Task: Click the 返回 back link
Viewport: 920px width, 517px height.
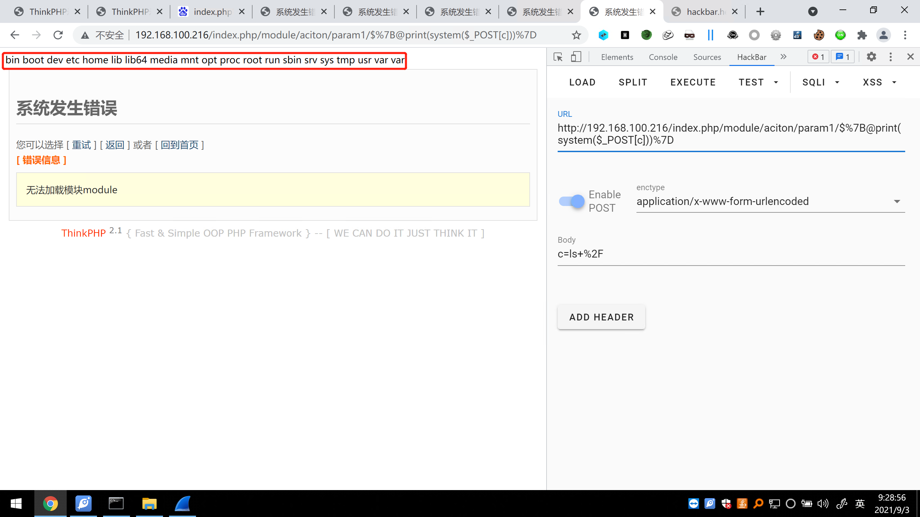Action: [114, 145]
